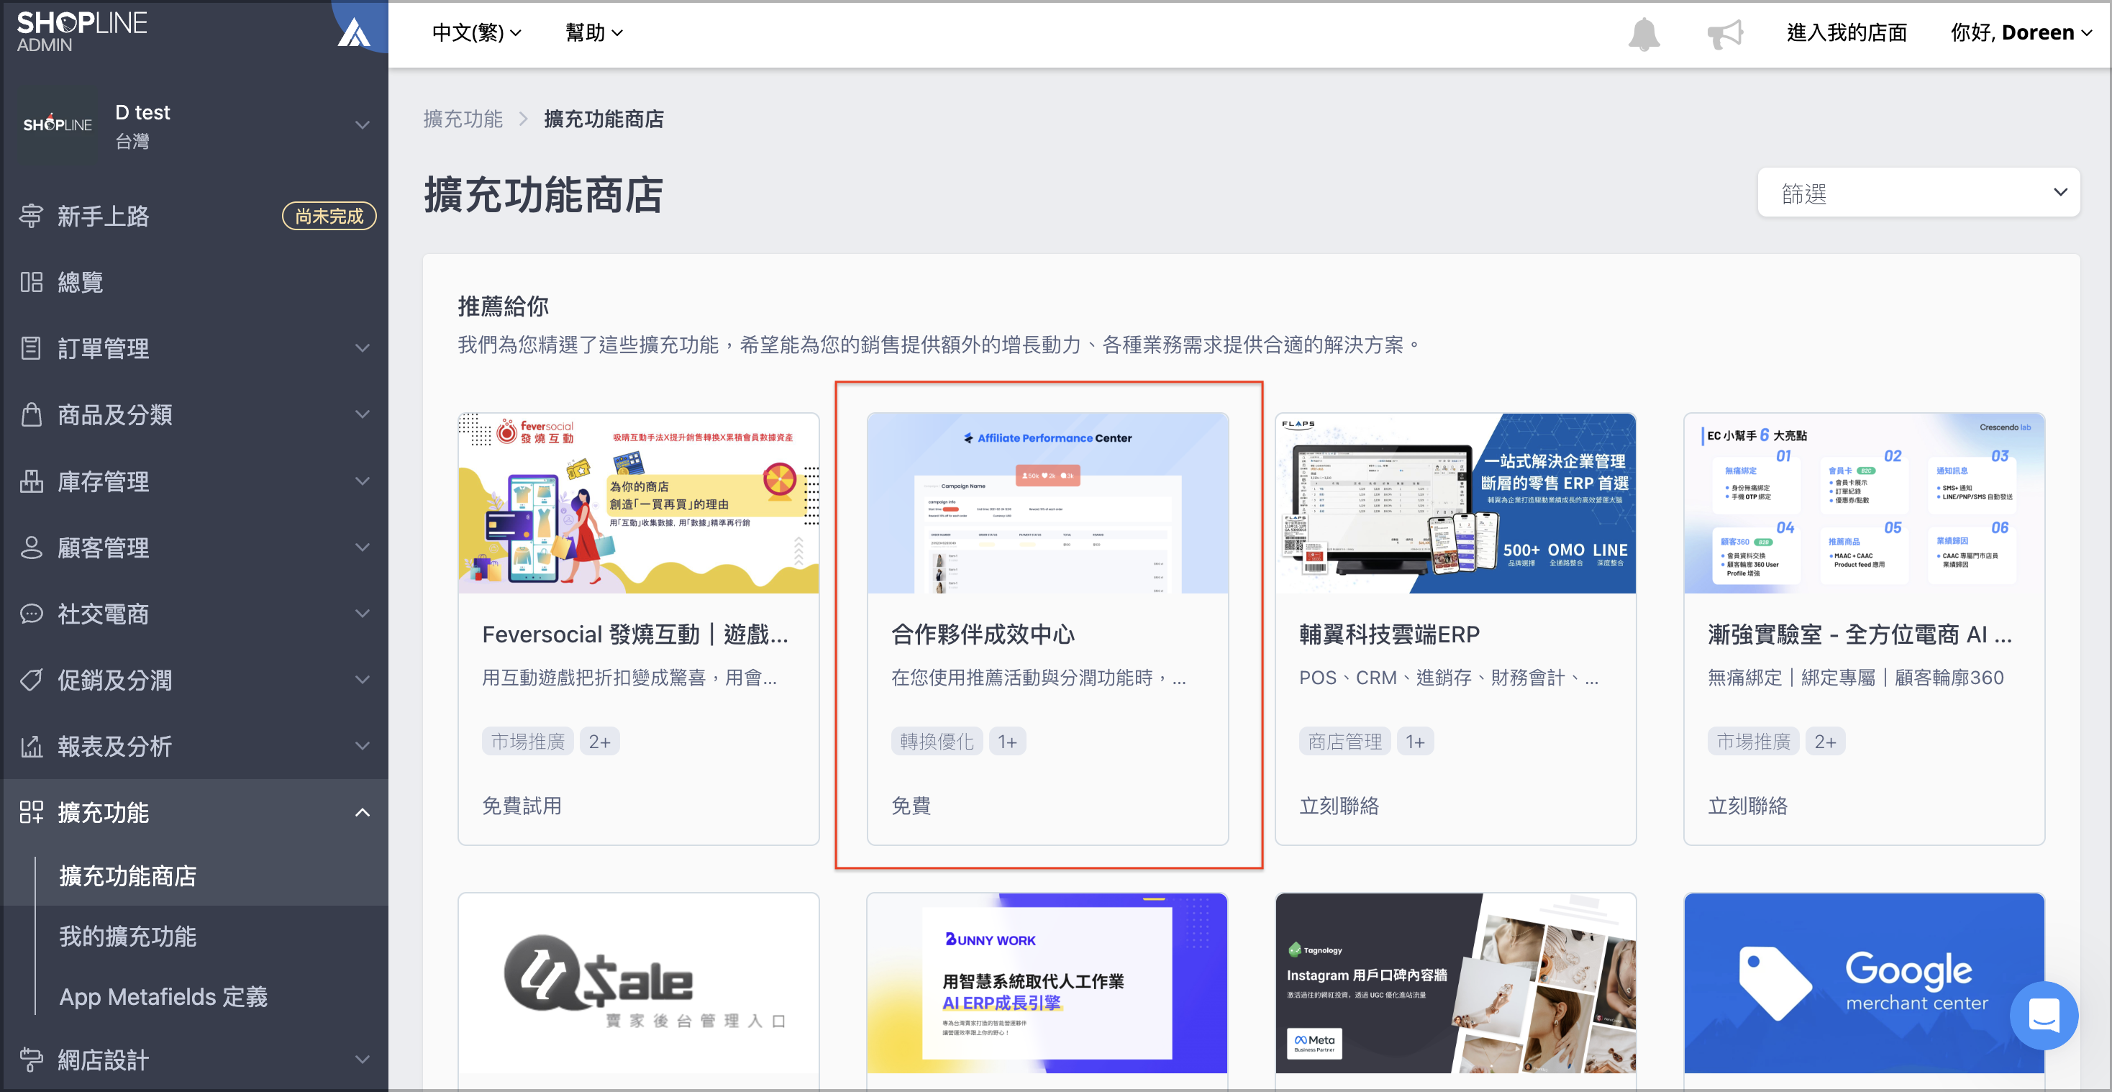Click the 新手上路 signpost icon
Image resolution: width=2112 pixels, height=1092 pixels.
point(31,216)
